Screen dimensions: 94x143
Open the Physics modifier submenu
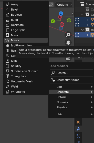(x=71, y=107)
